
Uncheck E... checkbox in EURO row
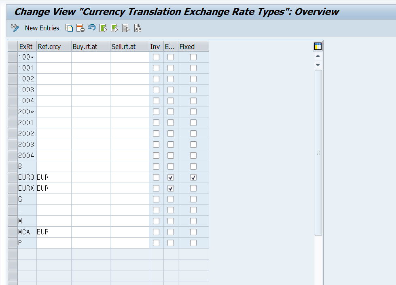pyautogui.click(x=171, y=177)
